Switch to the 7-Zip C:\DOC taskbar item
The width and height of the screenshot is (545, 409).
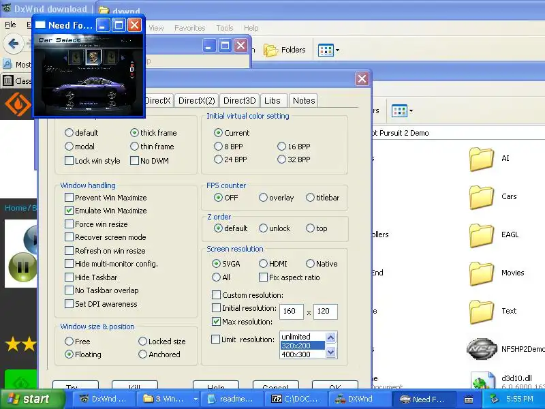[296, 399]
